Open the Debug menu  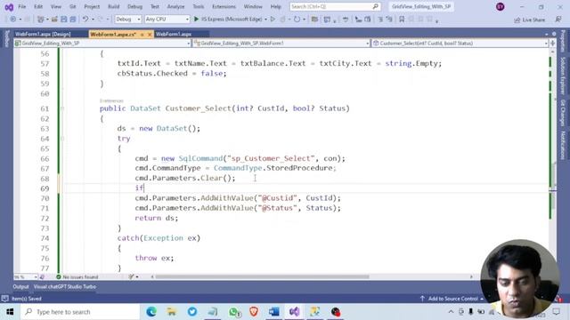pos(134,6)
